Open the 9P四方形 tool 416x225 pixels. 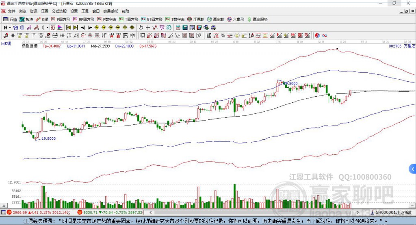tap(84, 19)
